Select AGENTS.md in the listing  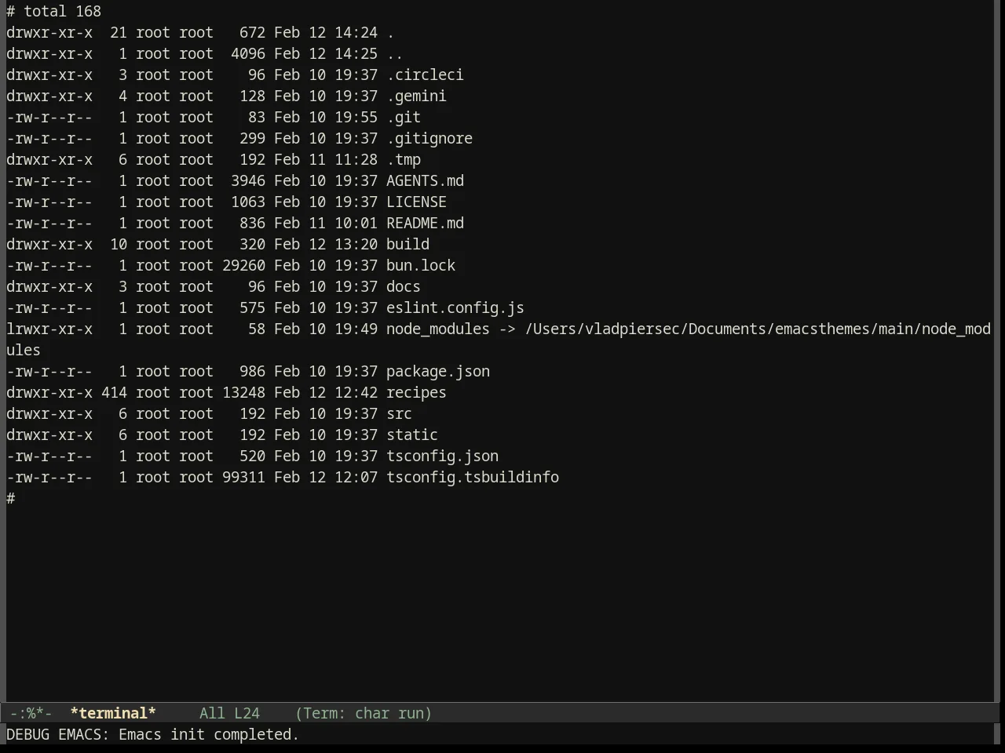pos(425,180)
